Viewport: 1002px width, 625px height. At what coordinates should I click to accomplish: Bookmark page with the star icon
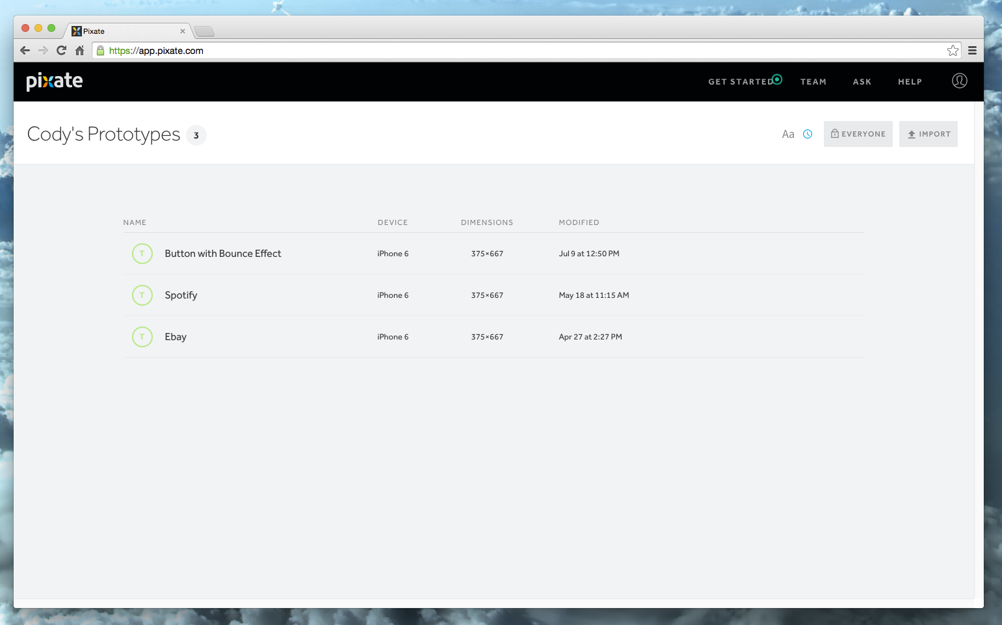pos(953,51)
